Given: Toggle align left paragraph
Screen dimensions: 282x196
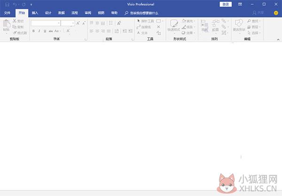Looking at the screenshot, I should (x=92, y=31).
